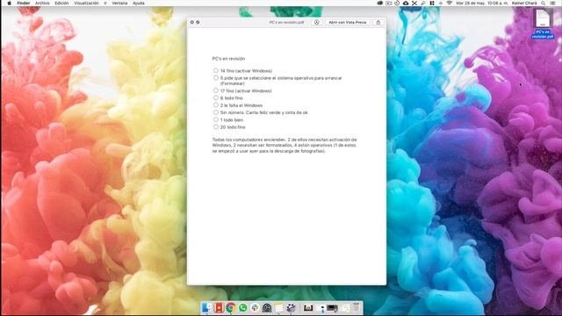Open the Ventana menu

[x=119, y=4]
